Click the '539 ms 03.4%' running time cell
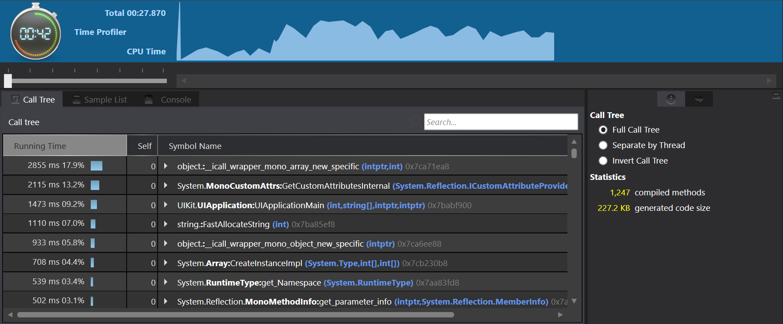This screenshot has height=324, width=783. 65,282
